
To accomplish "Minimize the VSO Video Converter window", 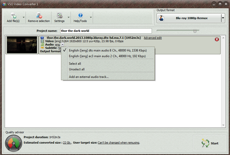I will coord(214,4).
